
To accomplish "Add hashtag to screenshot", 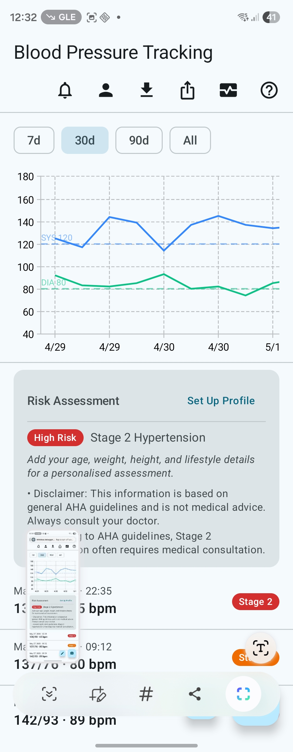I will point(146,694).
